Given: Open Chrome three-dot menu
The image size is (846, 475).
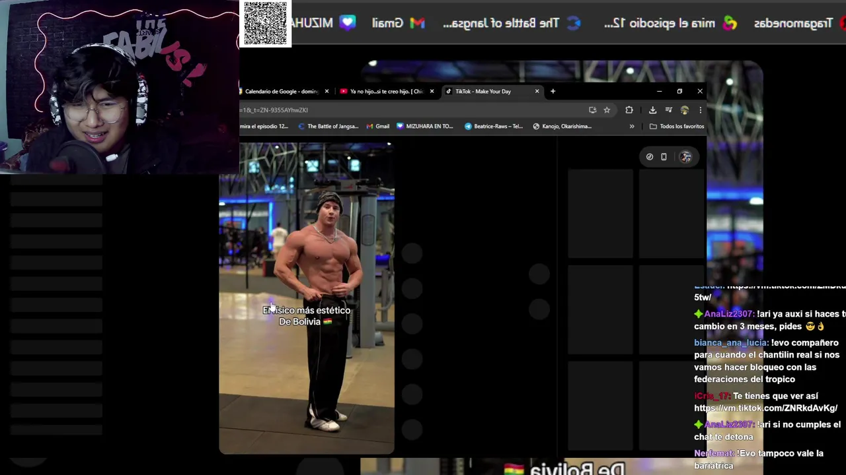Looking at the screenshot, I should click(700, 110).
